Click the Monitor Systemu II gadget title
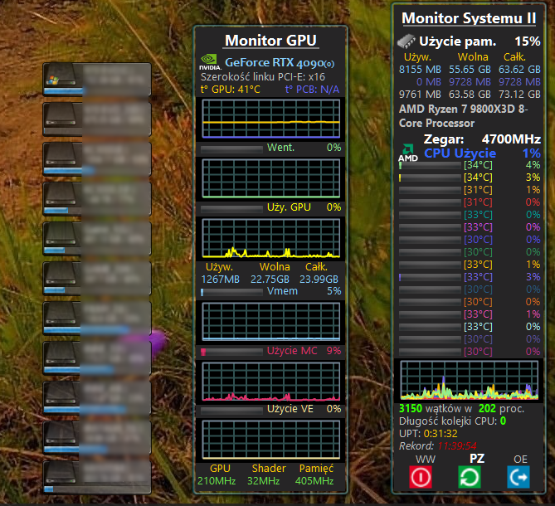The width and height of the screenshot is (555, 506). [469, 18]
